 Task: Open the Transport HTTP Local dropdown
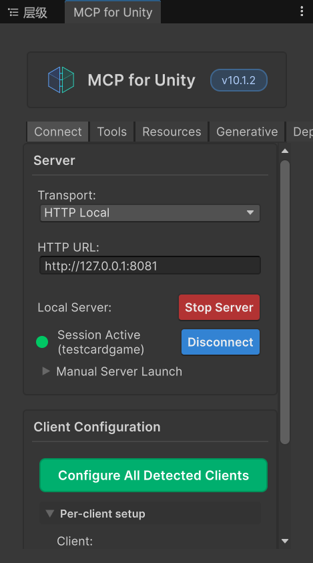click(x=150, y=213)
